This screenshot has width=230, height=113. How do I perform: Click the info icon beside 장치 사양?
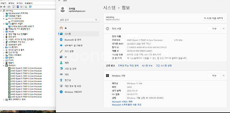point(107,29)
